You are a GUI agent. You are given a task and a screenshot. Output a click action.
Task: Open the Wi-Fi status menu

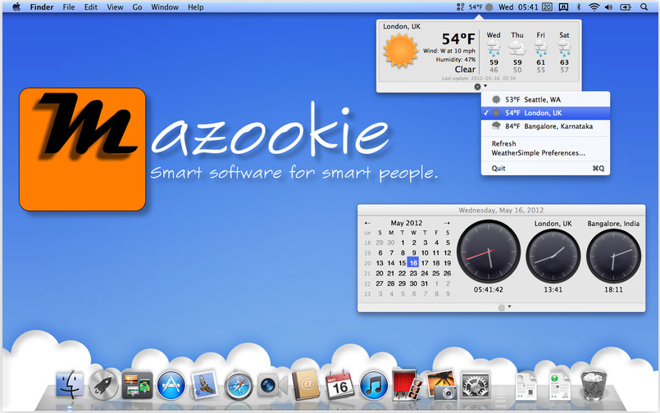(x=594, y=7)
